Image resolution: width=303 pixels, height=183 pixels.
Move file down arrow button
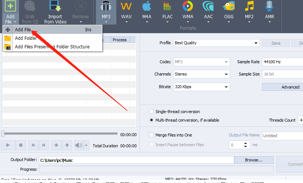pos(67,145)
